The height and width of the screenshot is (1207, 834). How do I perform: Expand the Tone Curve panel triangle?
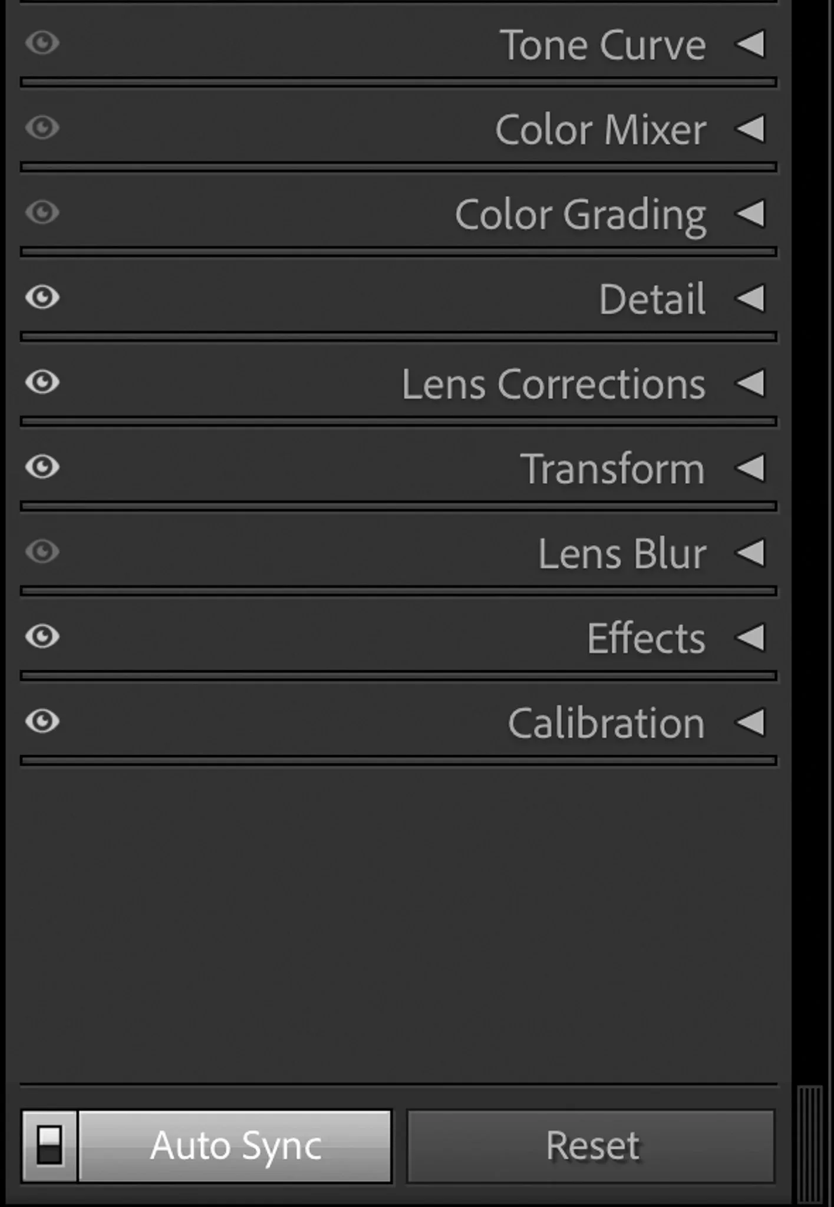750,44
